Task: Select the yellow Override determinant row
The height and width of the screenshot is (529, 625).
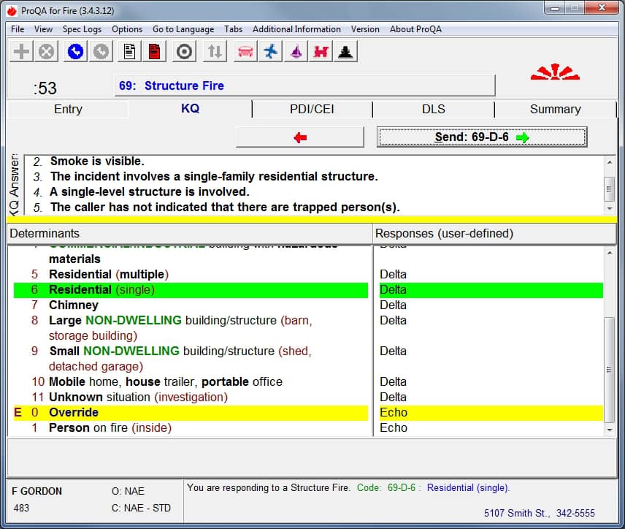Action: click(x=73, y=412)
